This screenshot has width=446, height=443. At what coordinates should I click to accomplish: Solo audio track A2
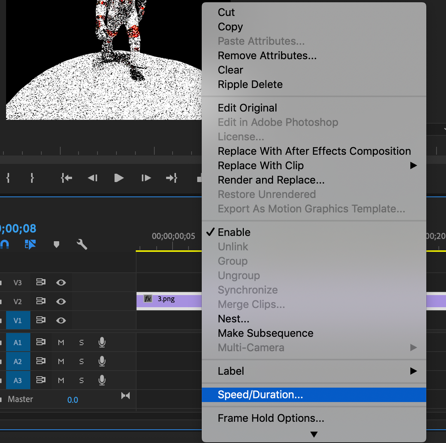81,361
